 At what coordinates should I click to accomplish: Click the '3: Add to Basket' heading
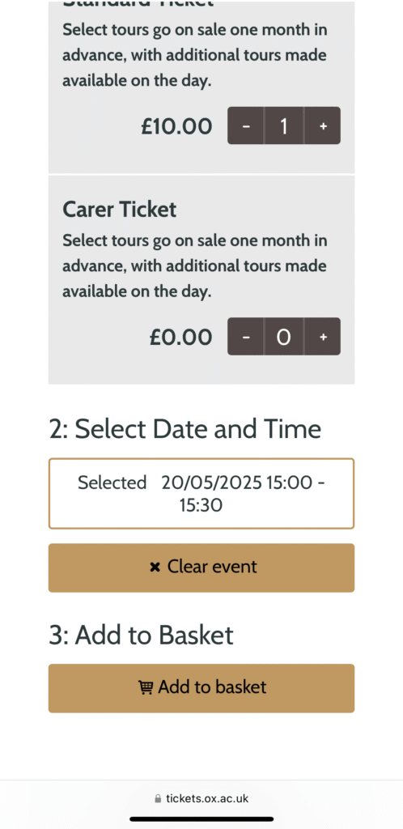[141, 635]
